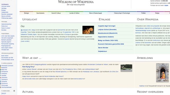Open the Politiek portal tab

143,13
